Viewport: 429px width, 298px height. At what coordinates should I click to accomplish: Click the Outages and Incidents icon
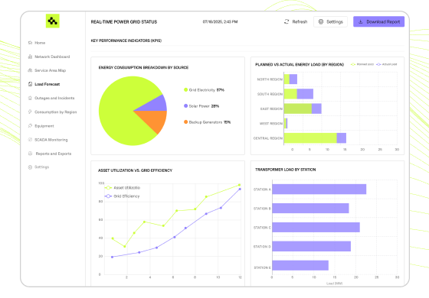(30, 98)
